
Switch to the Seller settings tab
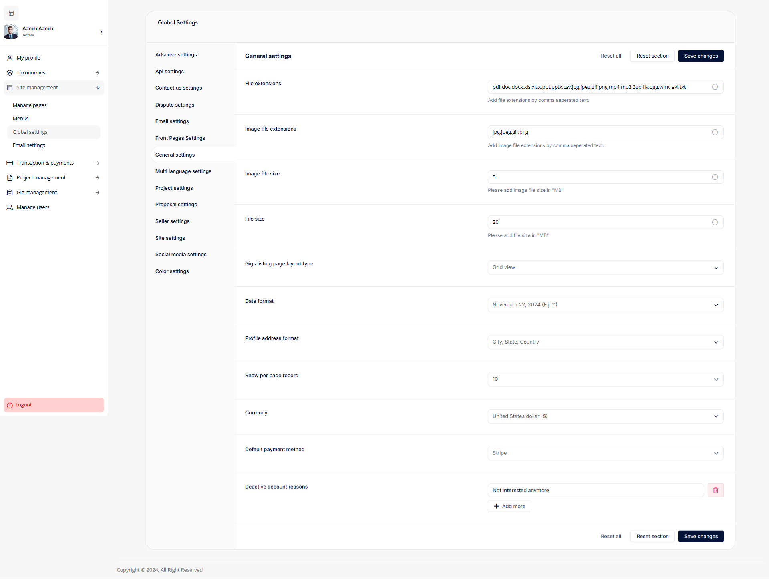click(x=173, y=221)
